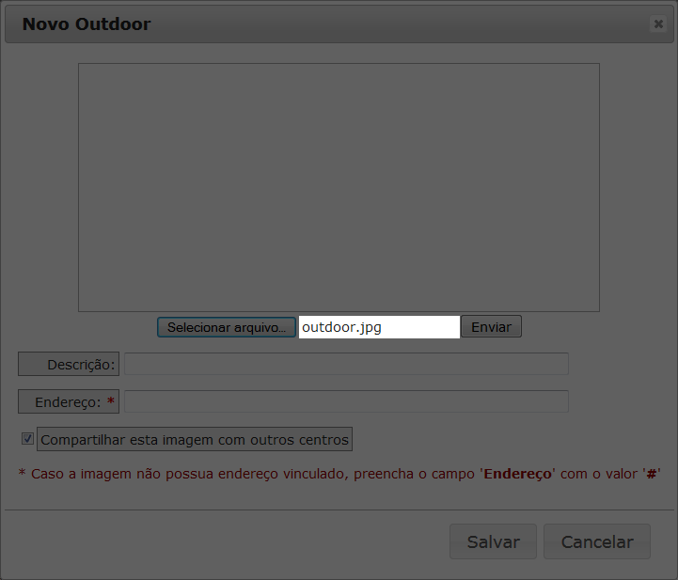Click the Compartilhar esta imagem com outros centros label
The image size is (678, 580).
195,439
